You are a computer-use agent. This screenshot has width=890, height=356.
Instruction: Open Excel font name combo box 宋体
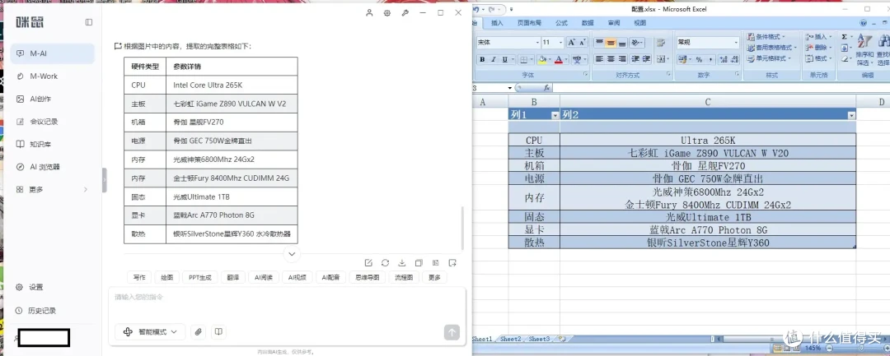coord(508,43)
